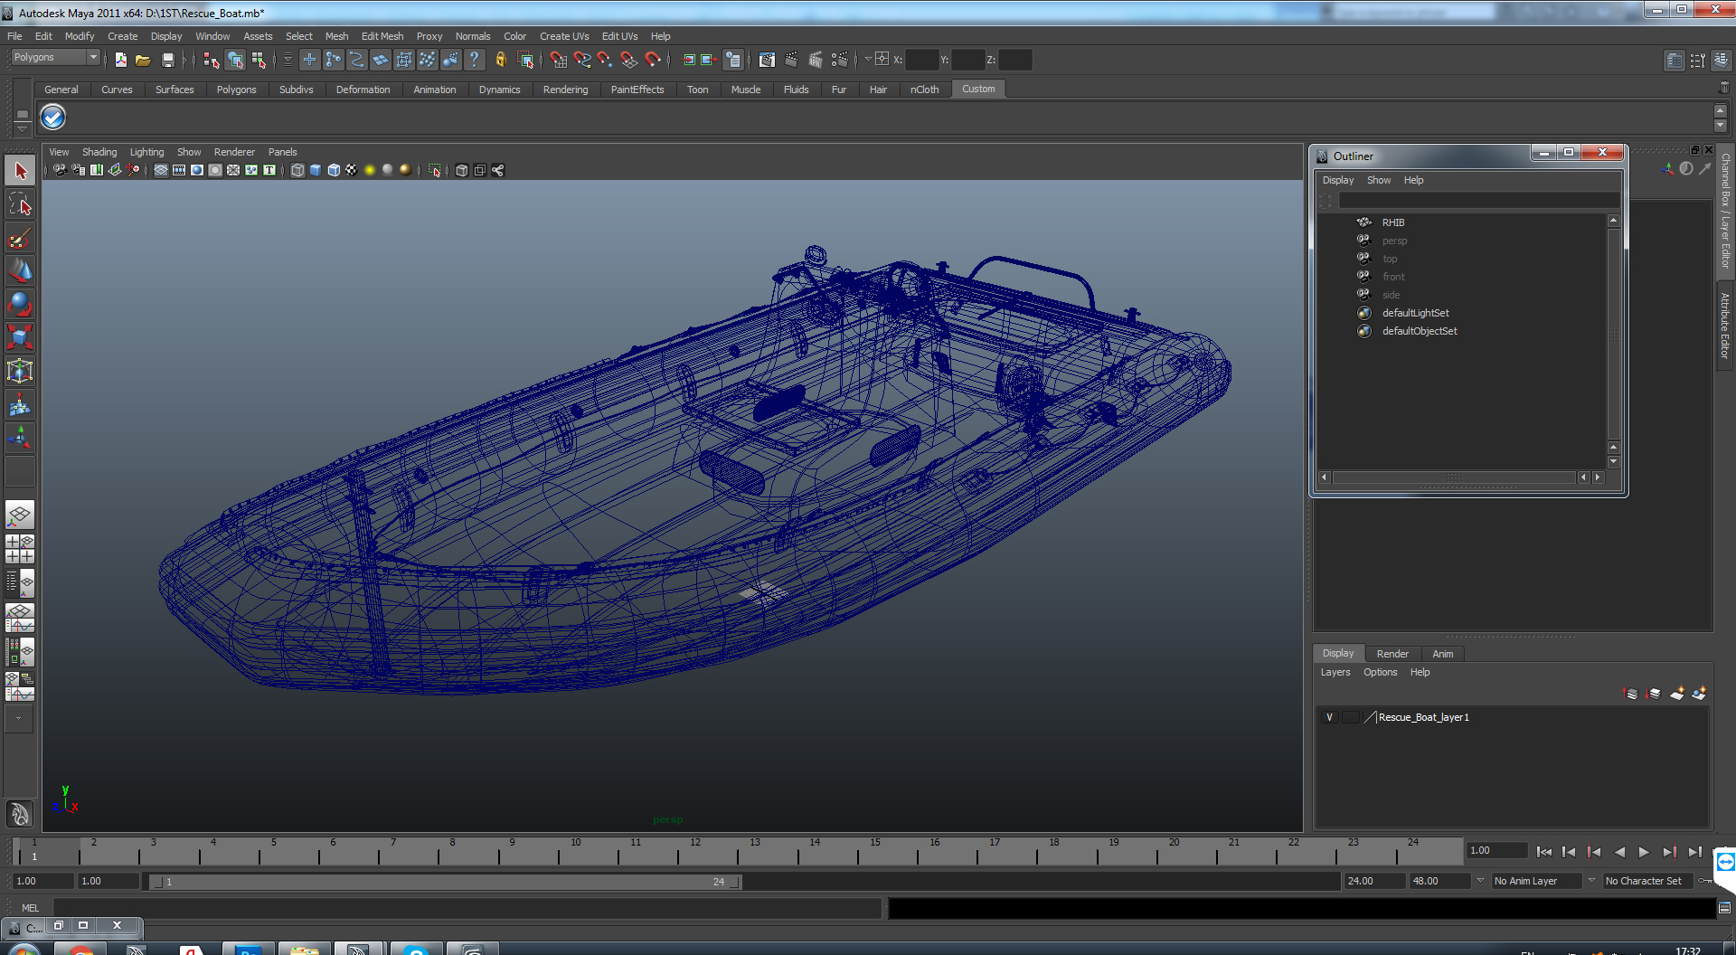Create a new scene file
The height and width of the screenshot is (955, 1736).
click(x=120, y=60)
